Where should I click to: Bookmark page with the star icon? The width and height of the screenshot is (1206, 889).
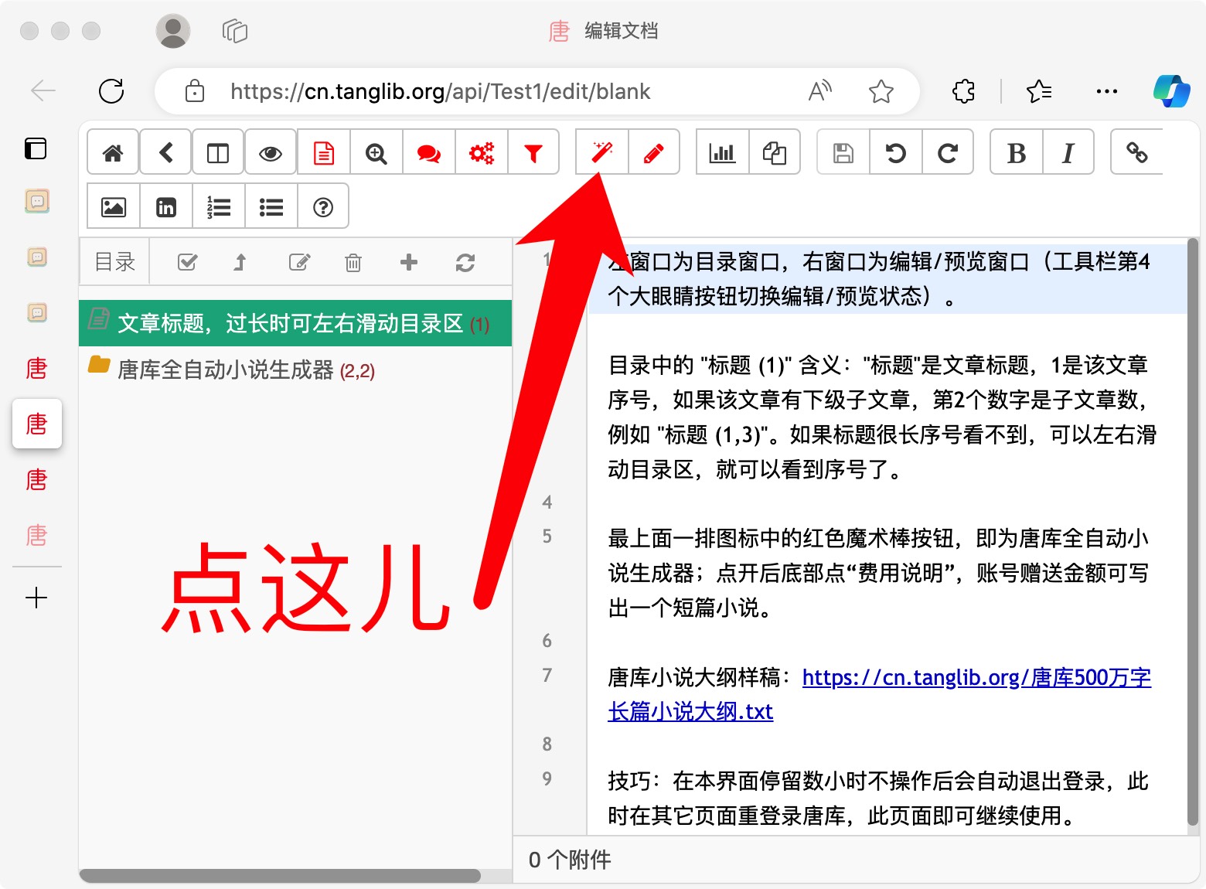point(881,91)
